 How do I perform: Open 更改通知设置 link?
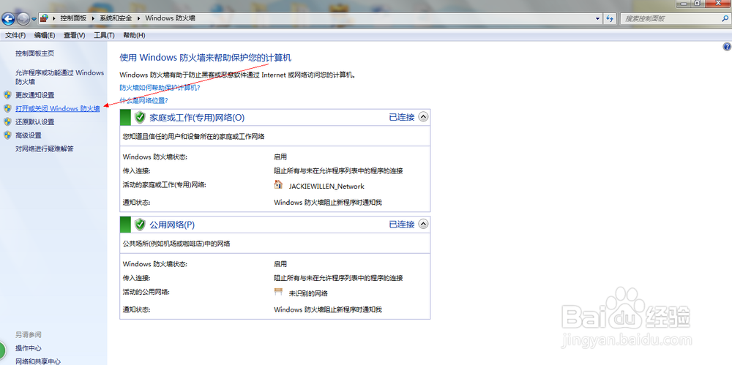35,95
